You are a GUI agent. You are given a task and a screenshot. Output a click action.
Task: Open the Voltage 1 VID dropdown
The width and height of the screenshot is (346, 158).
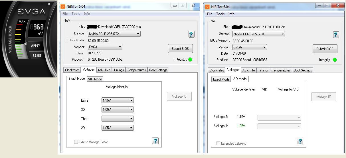pos(279,126)
